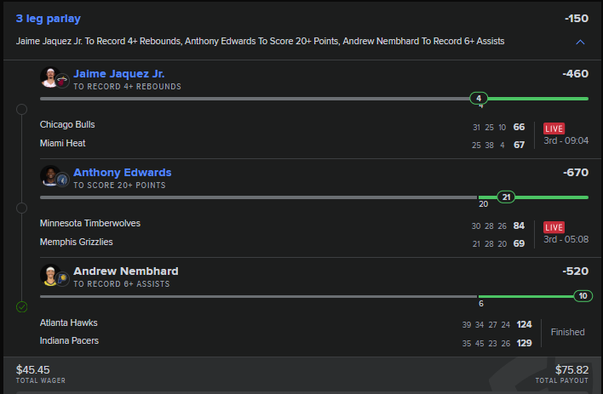Click TO SCORE 20+ POINTS label
This screenshot has height=394, width=603.
point(119,186)
